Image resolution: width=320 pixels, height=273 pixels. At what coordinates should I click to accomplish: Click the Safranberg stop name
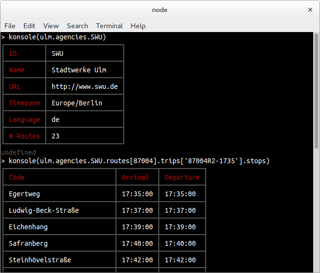point(28,243)
